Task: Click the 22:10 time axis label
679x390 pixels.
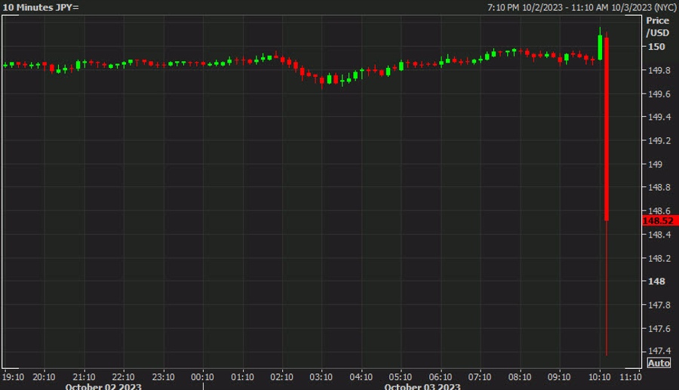Action: (x=124, y=377)
